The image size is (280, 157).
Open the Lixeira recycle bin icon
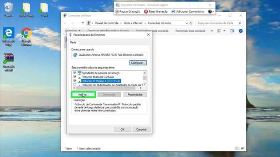9,10
